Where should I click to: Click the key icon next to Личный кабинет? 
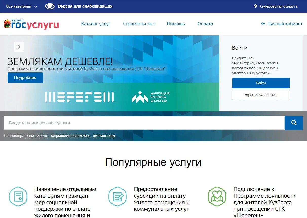(x=263, y=23)
